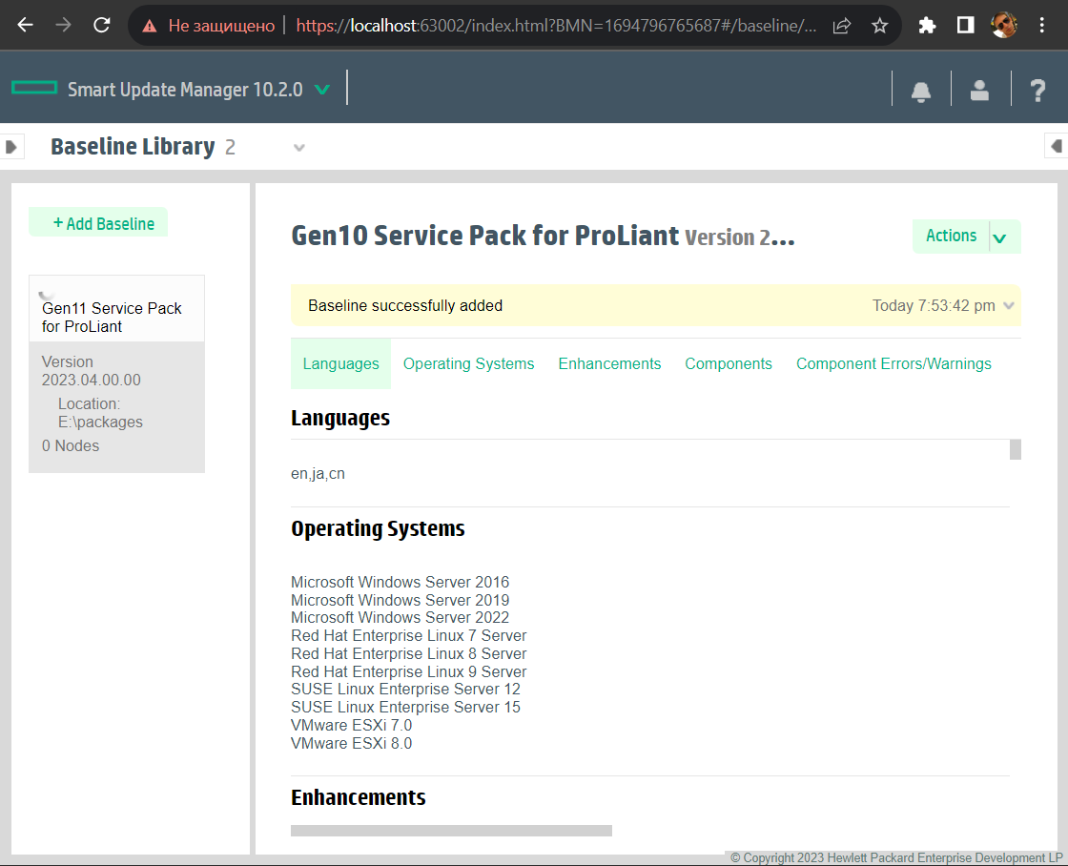Viewport: 1068px width, 866px height.
Task: Open the help question mark icon
Action: (1037, 91)
